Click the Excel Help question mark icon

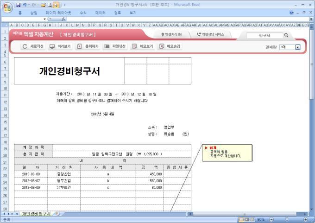point(291,13)
